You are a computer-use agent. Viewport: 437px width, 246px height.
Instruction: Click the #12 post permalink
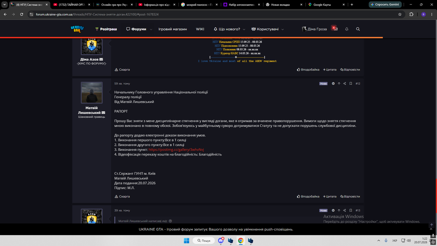click(x=358, y=83)
